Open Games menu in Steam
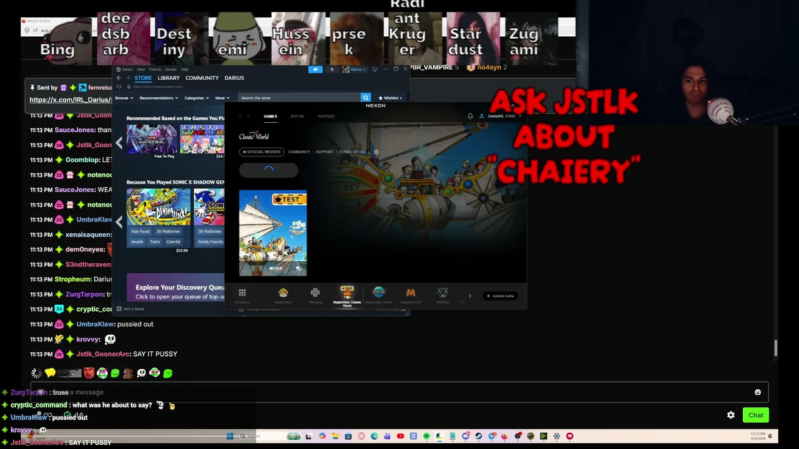799x449 pixels. pyautogui.click(x=170, y=69)
